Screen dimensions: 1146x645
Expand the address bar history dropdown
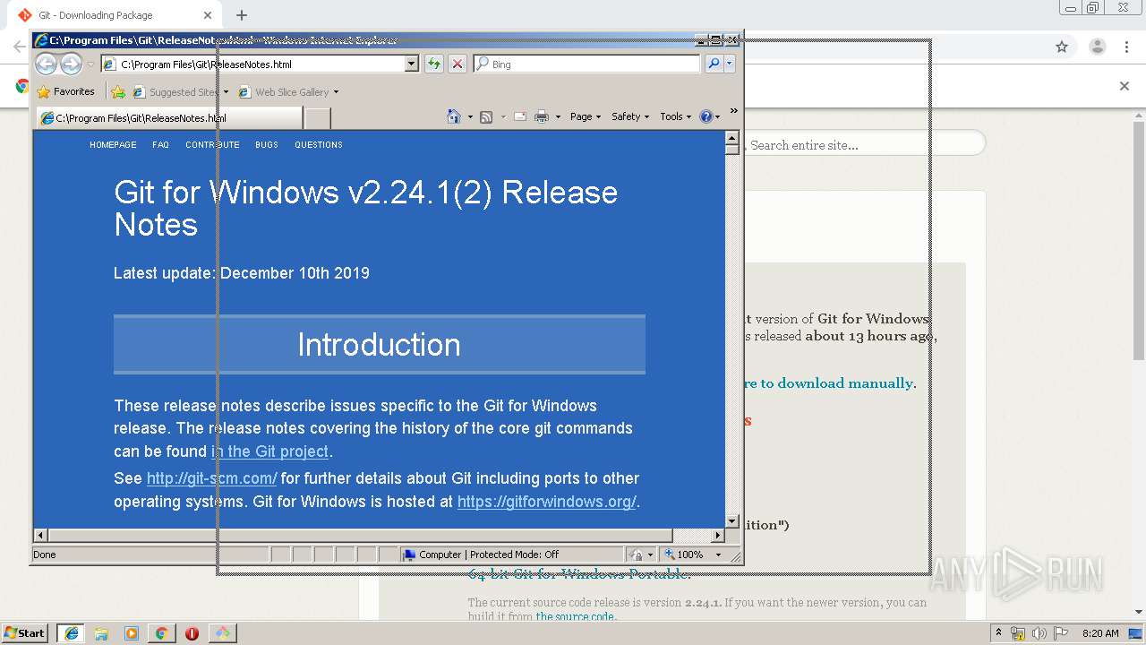coord(412,64)
